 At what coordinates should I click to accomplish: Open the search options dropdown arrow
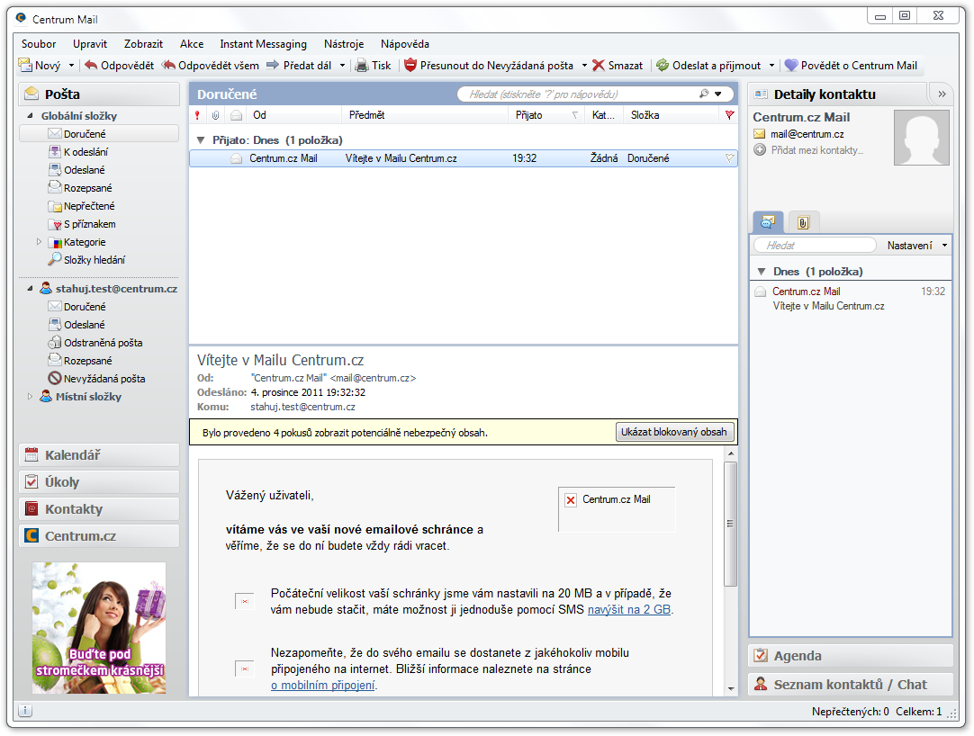[718, 94]
